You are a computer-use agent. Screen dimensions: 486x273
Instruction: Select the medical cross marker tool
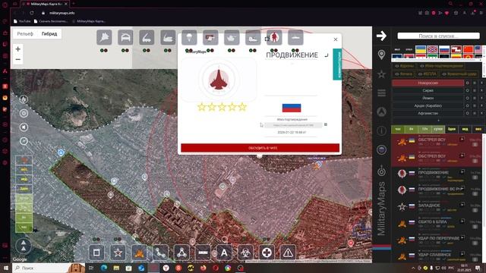tap(267, 253)
